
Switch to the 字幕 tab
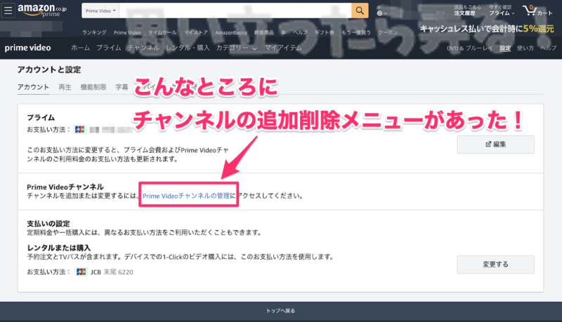click(x=122, y=87)
